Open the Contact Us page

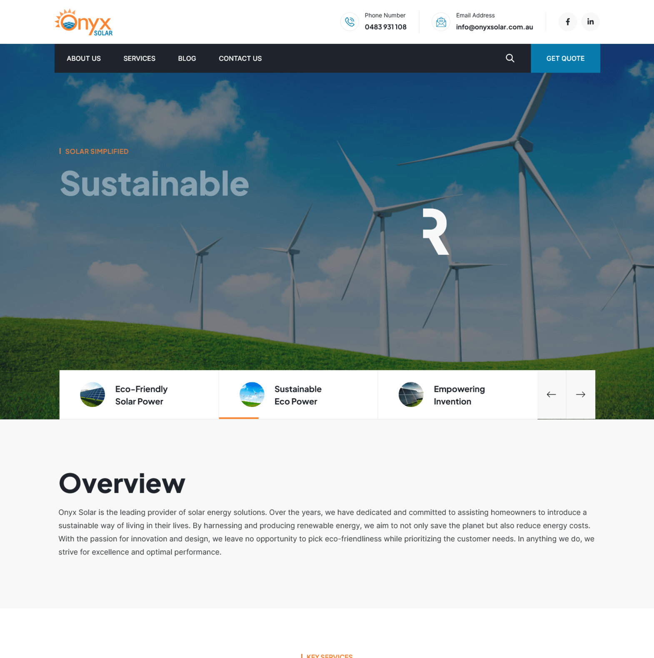[240, 58]
